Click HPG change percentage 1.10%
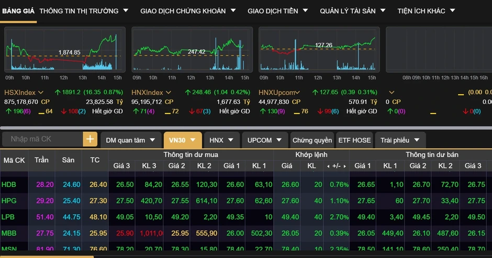This screenshot has width=492, height=258. point(339,201)
